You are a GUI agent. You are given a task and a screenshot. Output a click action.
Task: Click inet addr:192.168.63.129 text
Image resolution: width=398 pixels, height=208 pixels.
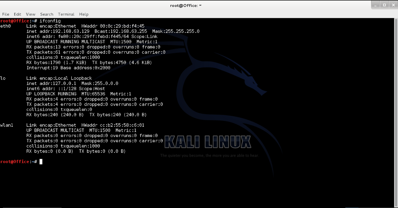click(x=58, y=31)
